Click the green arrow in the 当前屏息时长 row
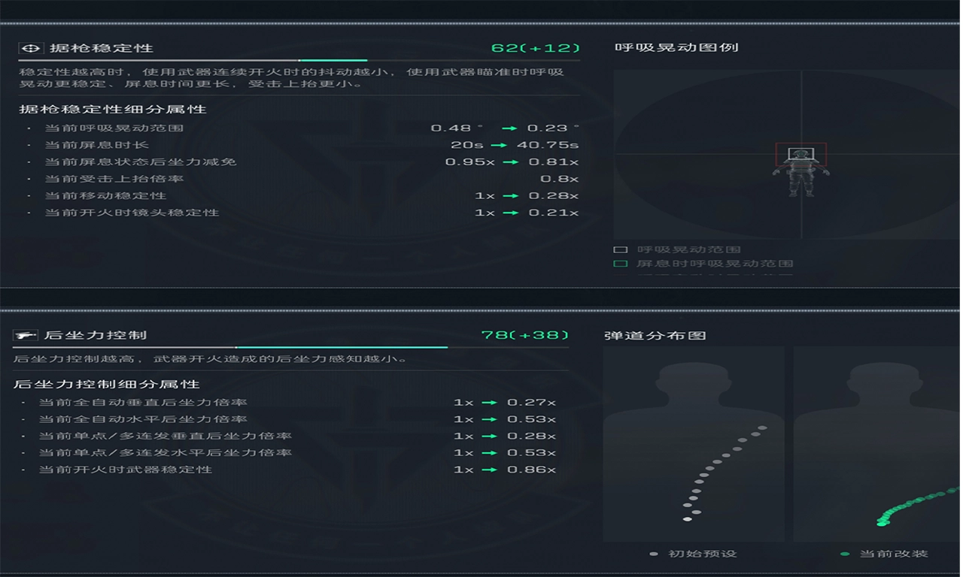963x577 pixels. [498, 145]
